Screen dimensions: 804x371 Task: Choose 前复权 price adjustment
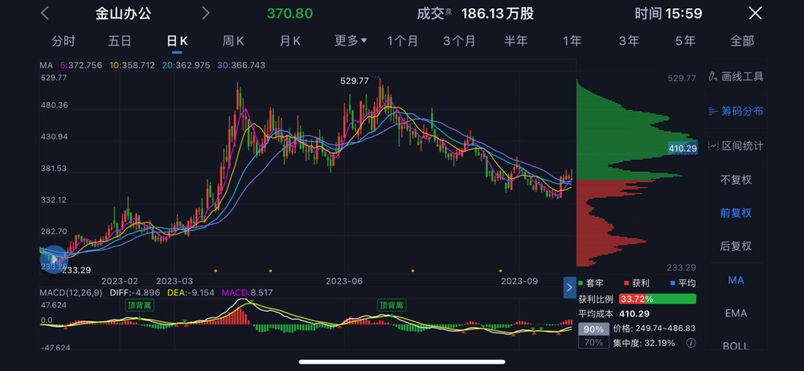[736, 213]
